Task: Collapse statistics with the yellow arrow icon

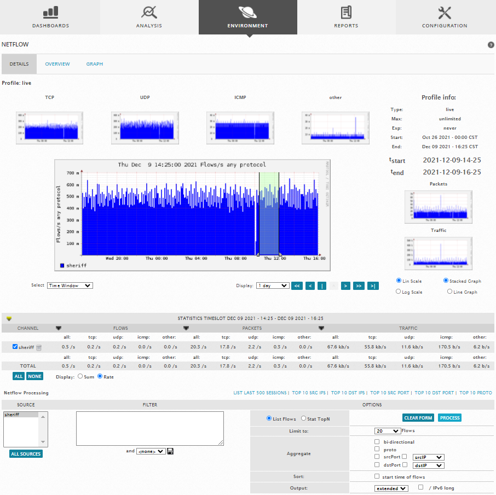Action: click(9, 319)
